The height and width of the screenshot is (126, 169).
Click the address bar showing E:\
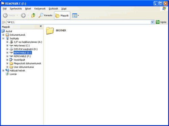click(79, 22)
